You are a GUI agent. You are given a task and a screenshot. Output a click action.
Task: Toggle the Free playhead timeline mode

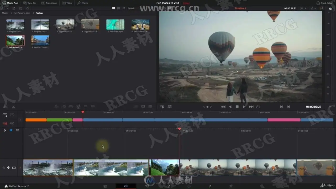tap(12, 115)
